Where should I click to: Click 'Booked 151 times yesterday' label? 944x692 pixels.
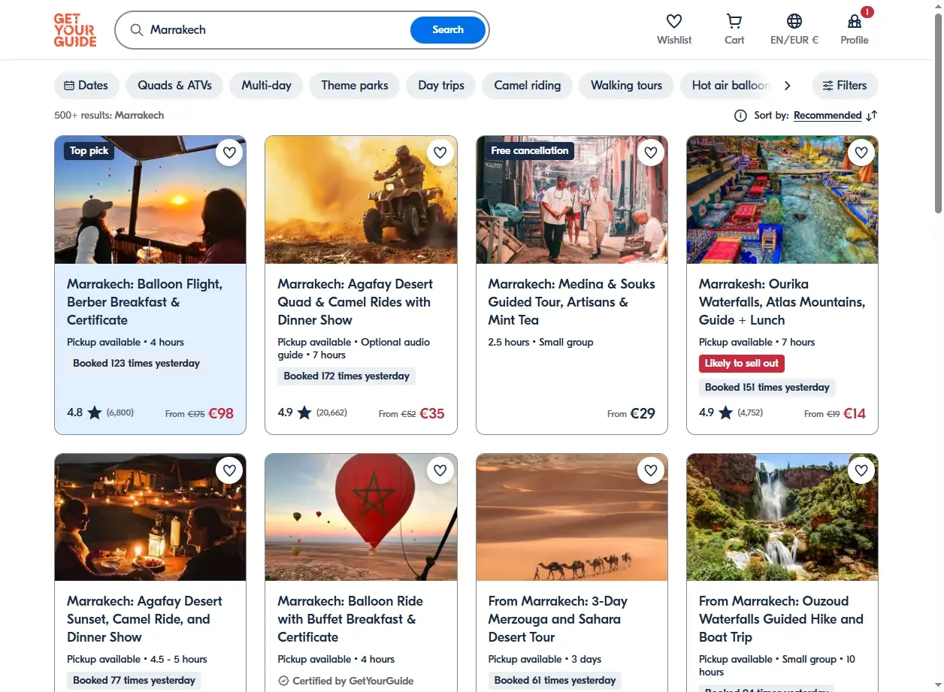pyautogui.click(x=767, y=388)
